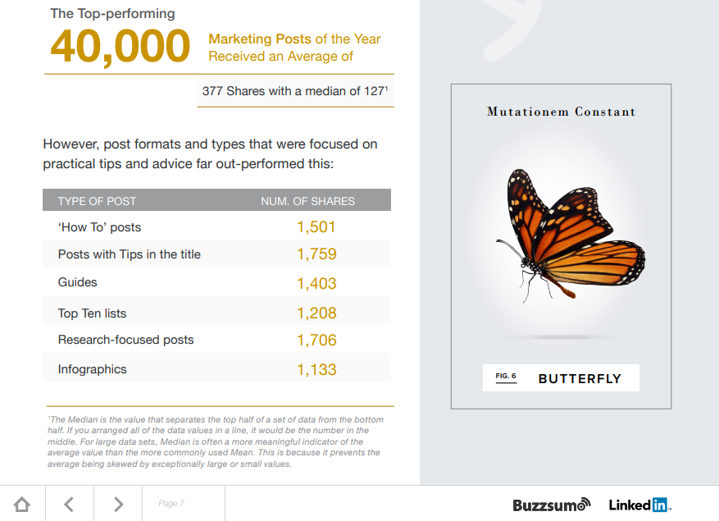
Task: Click the signal-wave symbol in Buzzsumo logo
Action: click(584, 502)
